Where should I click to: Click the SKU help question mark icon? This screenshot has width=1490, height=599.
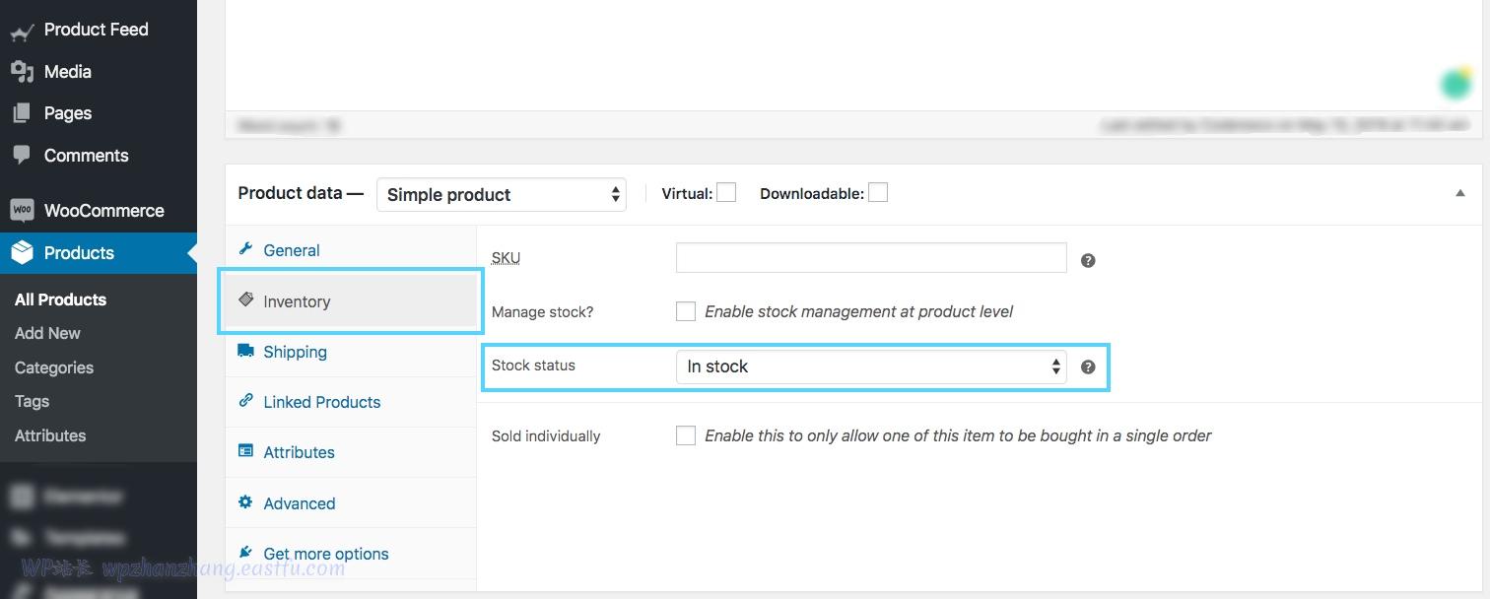pyautogui.click(x=1088, y=261)
